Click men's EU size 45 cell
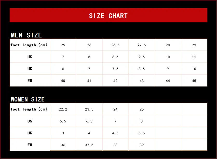This screenshot has height=159, width=217. pos(194,81)
